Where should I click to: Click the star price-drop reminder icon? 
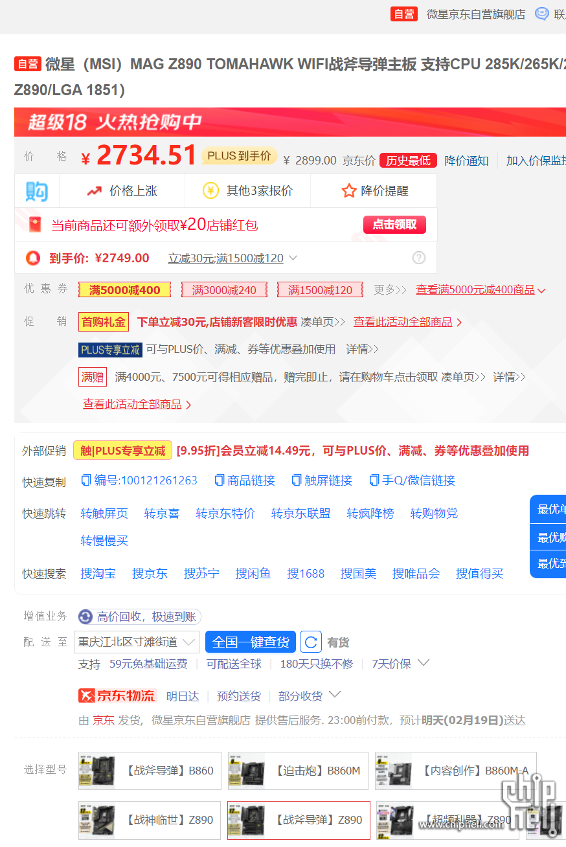pos(349,191)
